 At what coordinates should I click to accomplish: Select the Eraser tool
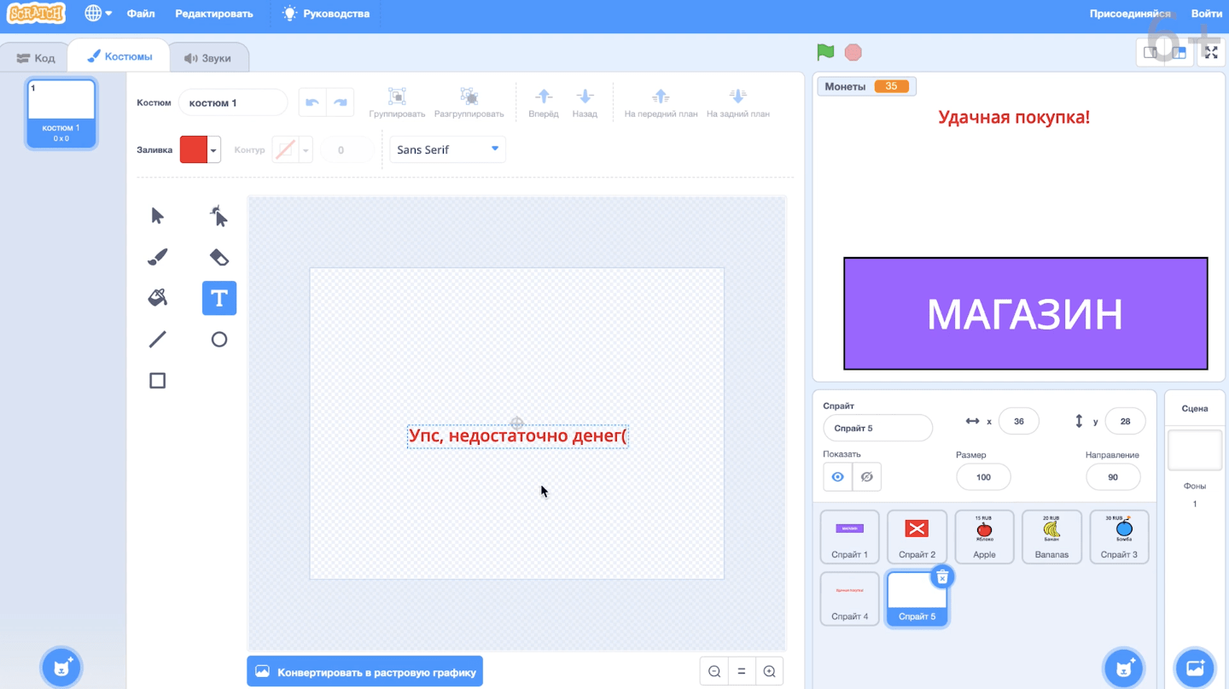pyautogui.click(x=219, y=257)
